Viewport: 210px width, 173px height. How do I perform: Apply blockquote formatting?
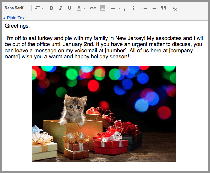click(x=163, y=8)
